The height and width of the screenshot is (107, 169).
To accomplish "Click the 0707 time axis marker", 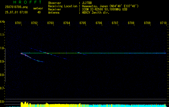I will pos(115,23).
